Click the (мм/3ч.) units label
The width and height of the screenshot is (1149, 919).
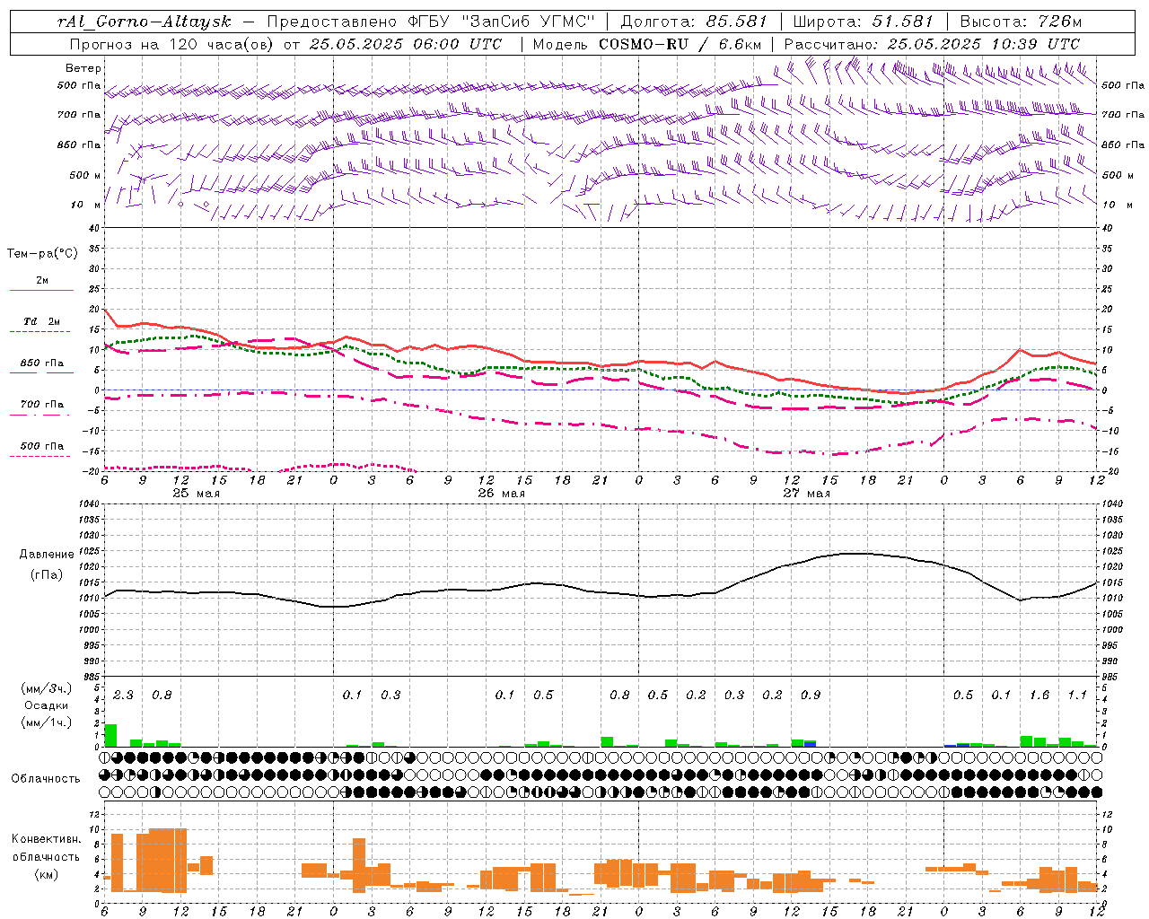[x=47, y=689]
